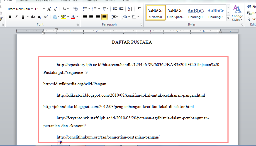Click right indent marker on ruler
This screenshot has width=256, height=146.
pos(220,31)
